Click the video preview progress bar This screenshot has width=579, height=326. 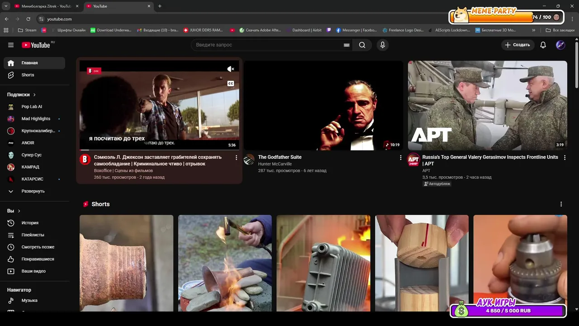159,149
